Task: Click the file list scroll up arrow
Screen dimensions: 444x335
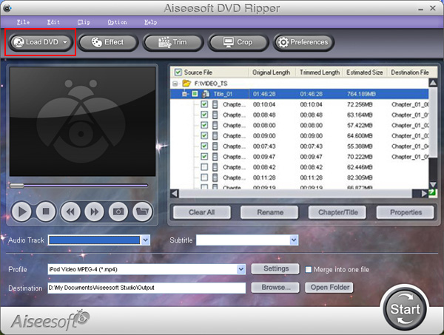Action: point(433,83)
